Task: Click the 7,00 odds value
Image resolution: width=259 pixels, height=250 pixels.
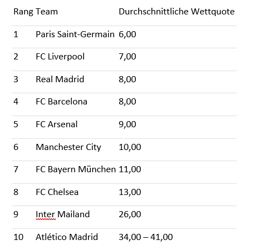Action: click(x=128, y=57)
